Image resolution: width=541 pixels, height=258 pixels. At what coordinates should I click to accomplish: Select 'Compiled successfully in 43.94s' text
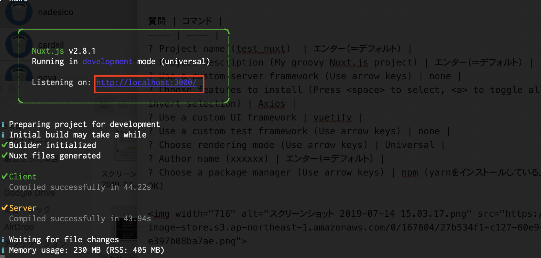tap(80, 219)
